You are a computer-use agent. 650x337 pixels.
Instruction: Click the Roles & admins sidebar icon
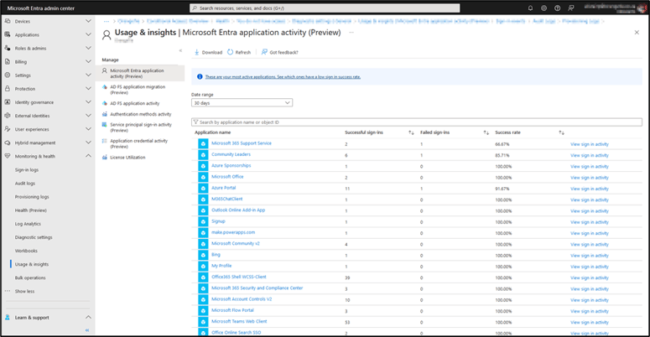tap(8, 48)
